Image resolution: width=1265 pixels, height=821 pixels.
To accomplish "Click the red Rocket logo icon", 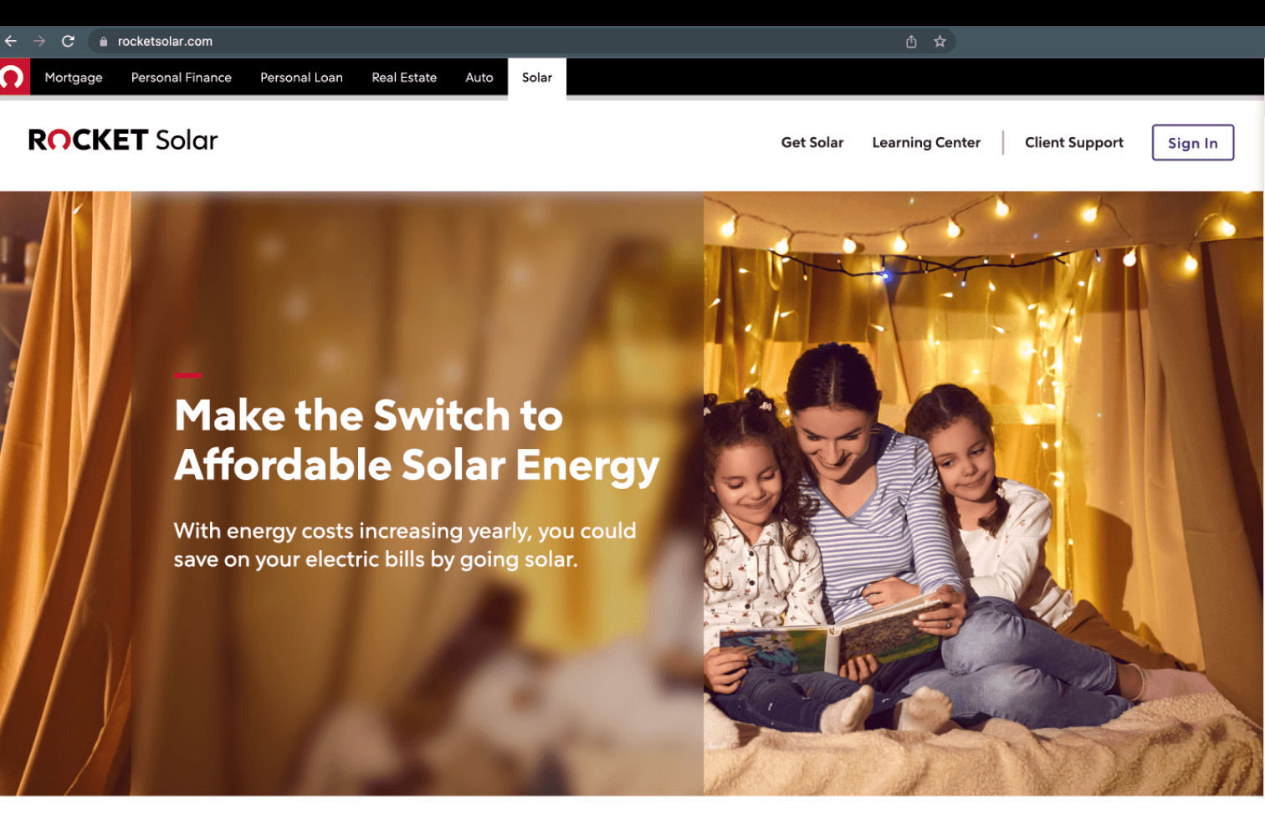I will (x=13, y=77).
